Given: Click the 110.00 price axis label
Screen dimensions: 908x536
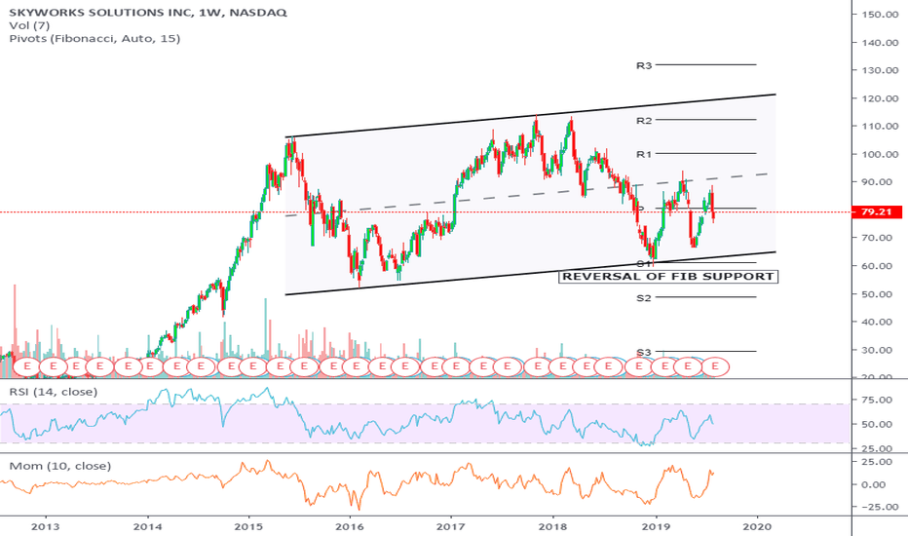Looking at the screenshot, I should click(x=880, y=126).
